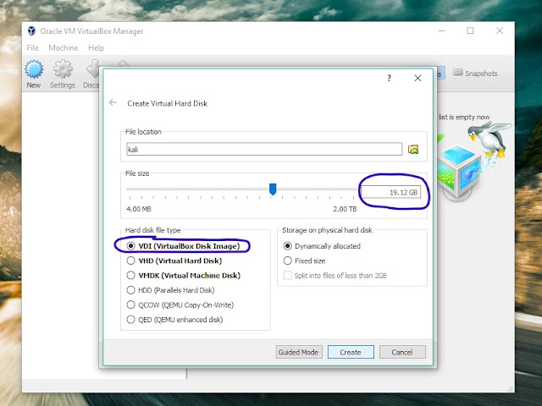542x406 pixels.
Task: Select VMDK (Virtual Machine Disk) option
Action: pyautogui.click(x=184, y=276)
